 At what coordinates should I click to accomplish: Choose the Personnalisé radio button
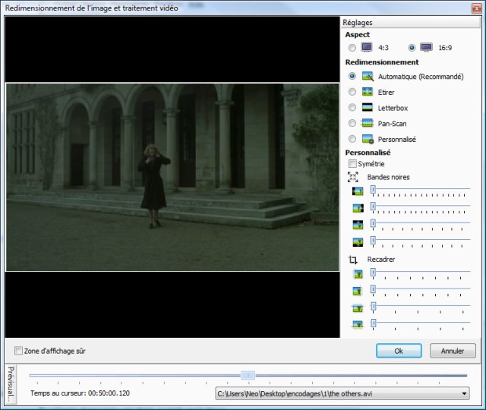352,138
